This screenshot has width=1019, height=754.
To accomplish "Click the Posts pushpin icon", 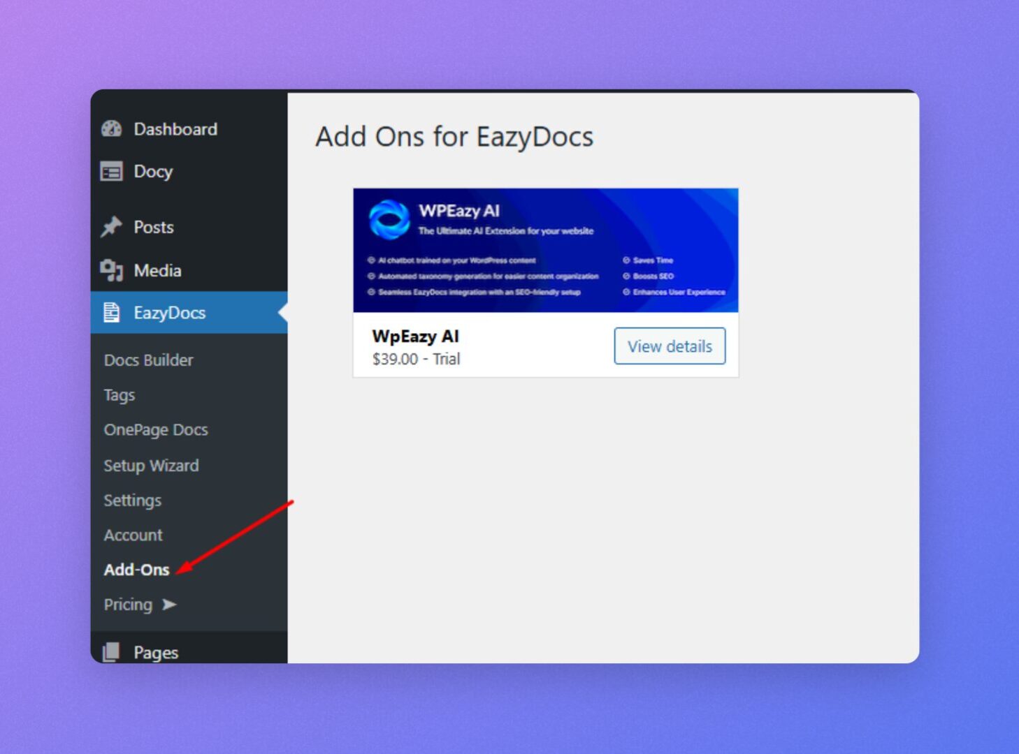I will (112, 227).
